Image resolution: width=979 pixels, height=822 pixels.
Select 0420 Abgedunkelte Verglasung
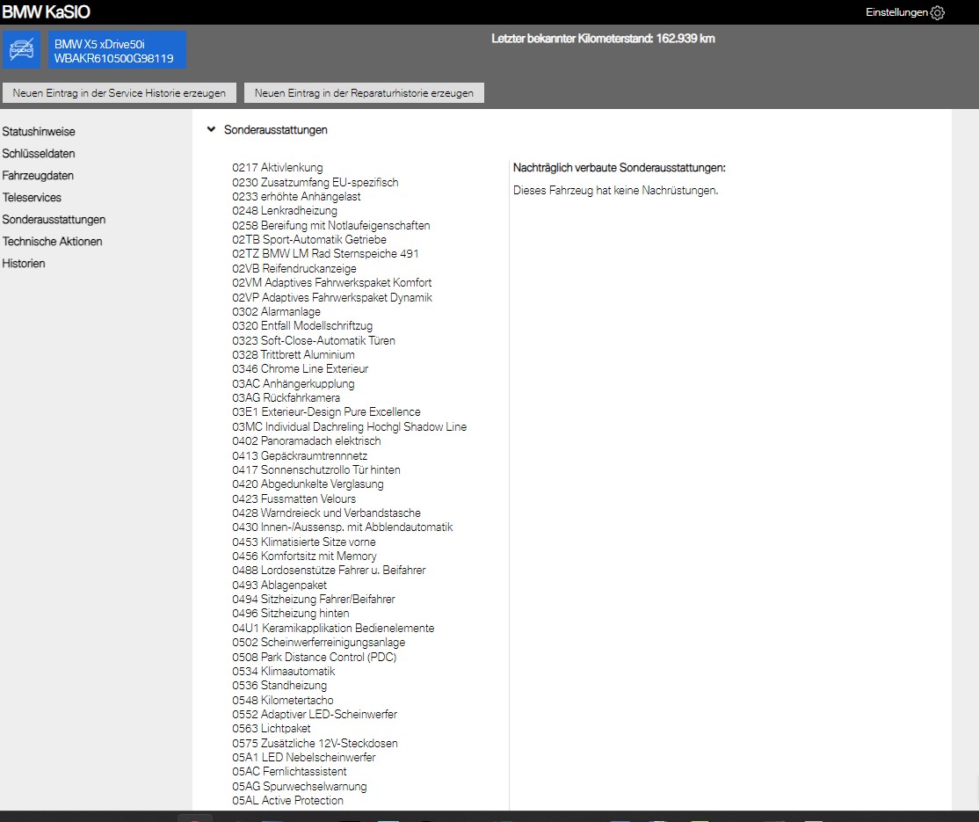coord(308,484)
